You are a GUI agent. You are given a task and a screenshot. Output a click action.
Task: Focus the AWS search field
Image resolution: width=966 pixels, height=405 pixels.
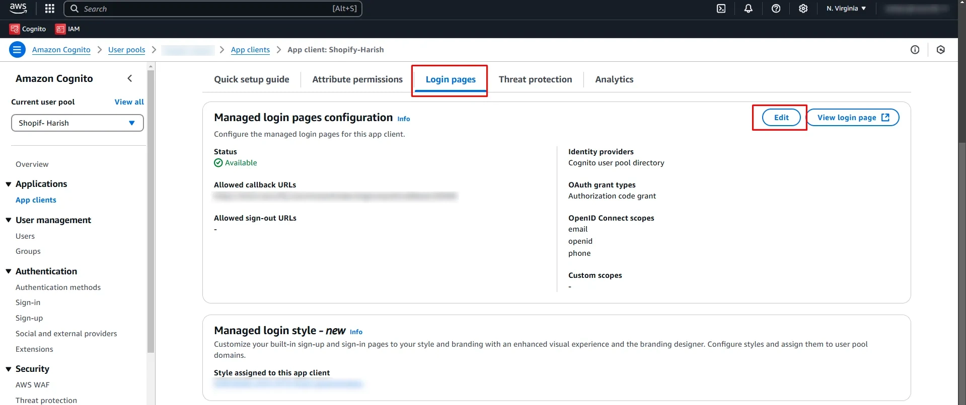point(213,9)
